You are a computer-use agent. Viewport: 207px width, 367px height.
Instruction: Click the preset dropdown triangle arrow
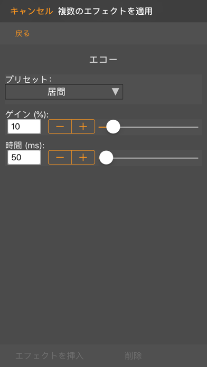(x=115, y=92)
